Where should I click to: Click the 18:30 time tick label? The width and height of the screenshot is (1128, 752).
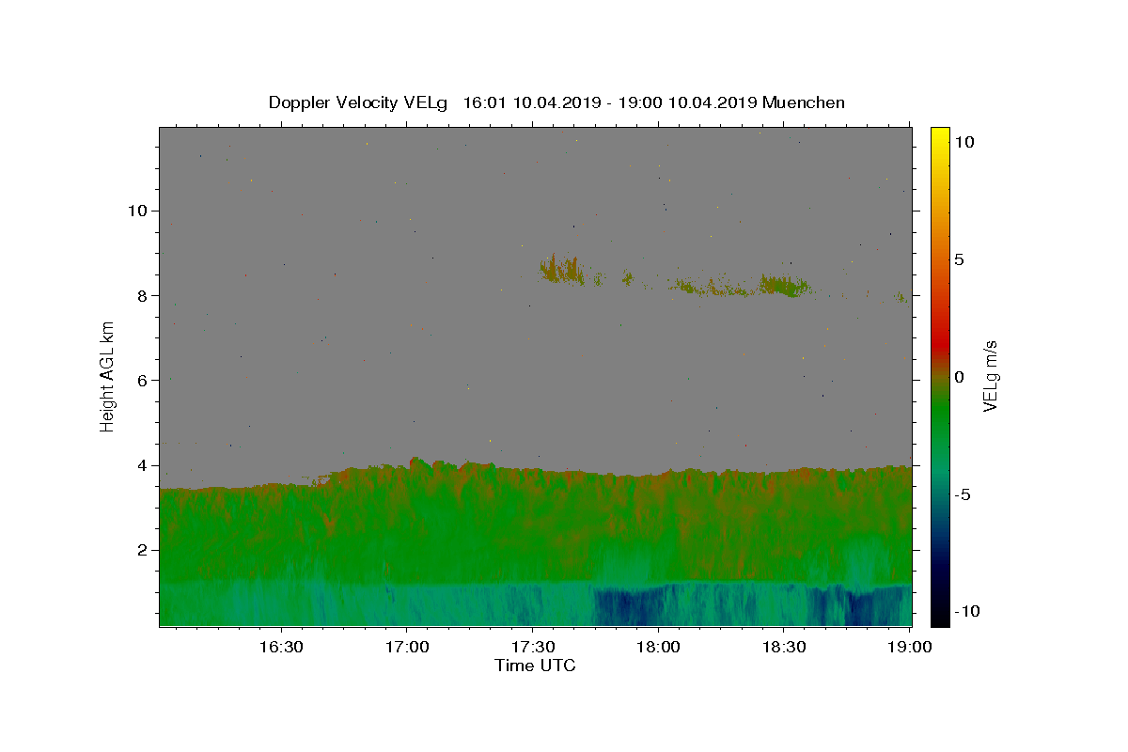tap(784, 648)
